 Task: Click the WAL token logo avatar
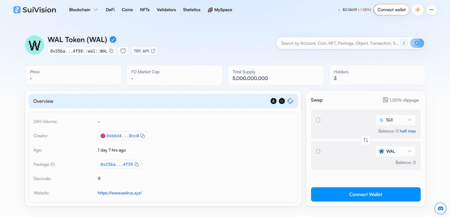(34, 45)
